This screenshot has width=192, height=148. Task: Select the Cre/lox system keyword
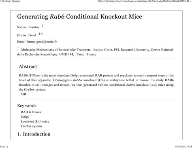pos(31,126)
